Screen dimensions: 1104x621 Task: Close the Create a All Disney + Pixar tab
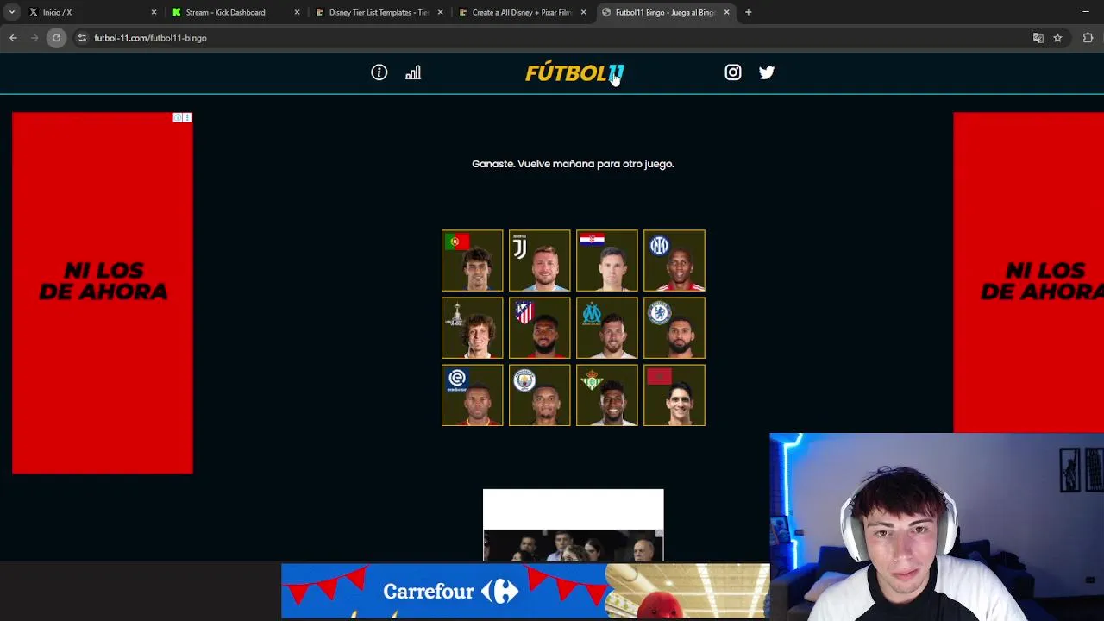coord(583,12)
